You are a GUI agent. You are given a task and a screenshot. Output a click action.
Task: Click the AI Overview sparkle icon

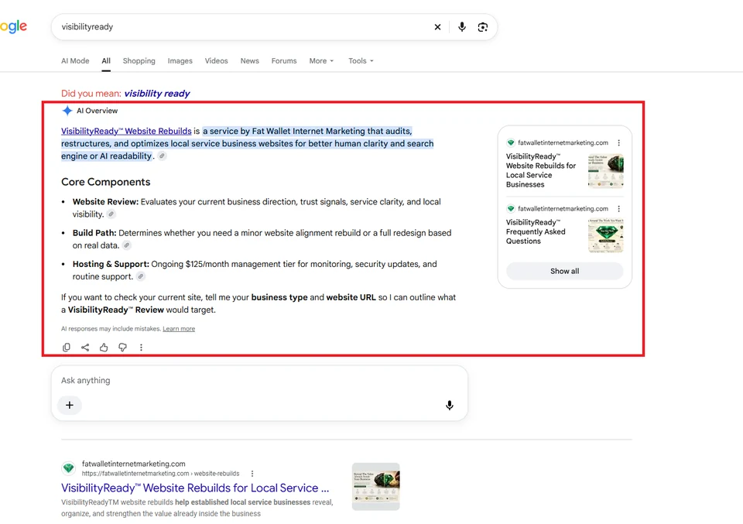pyautogui.click(x=67, y=111)
